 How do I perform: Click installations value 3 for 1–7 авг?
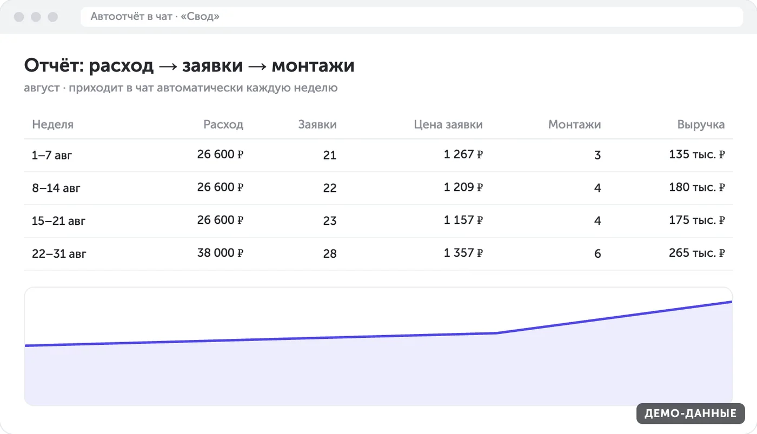click(x=597, y=156)
